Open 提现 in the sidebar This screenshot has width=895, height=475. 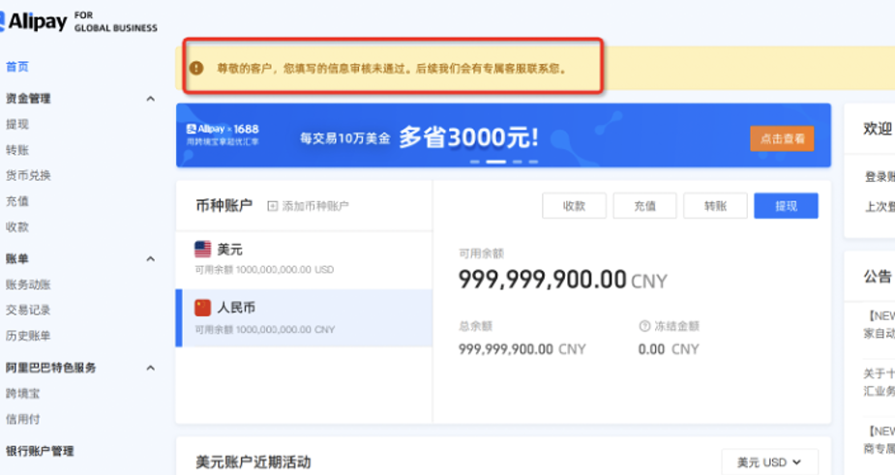tap(17, 124)
